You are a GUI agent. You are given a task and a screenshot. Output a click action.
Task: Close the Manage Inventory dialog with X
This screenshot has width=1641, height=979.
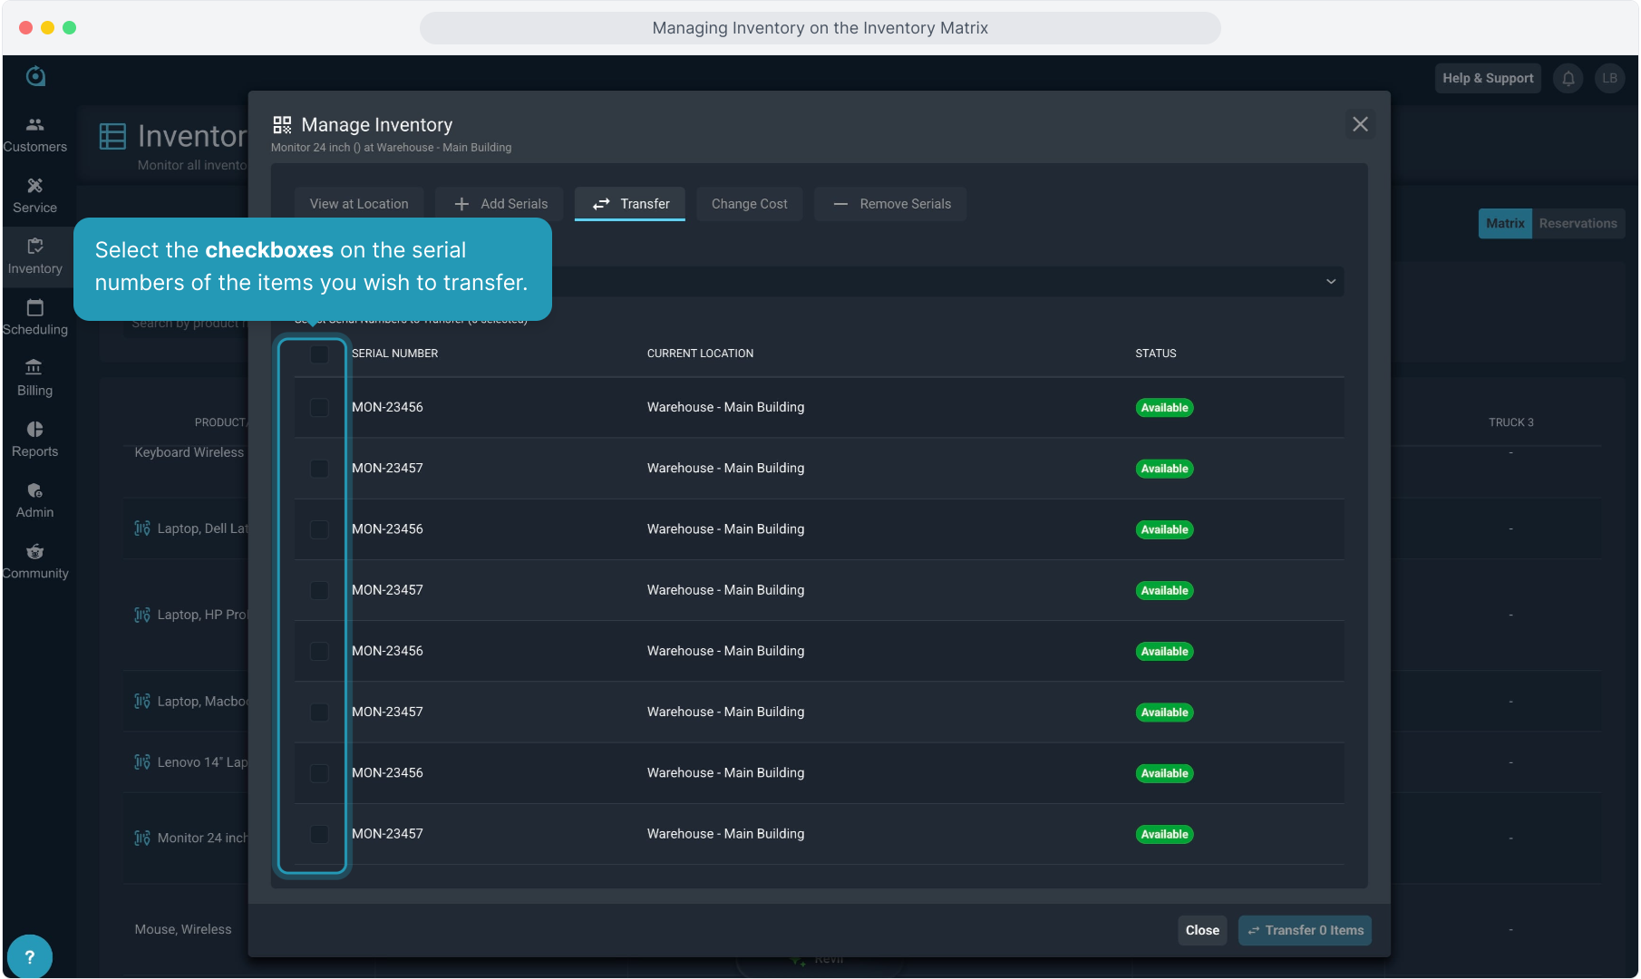(x=1360, y=124)
